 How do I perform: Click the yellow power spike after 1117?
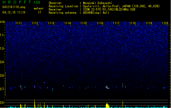coord(123,104)
